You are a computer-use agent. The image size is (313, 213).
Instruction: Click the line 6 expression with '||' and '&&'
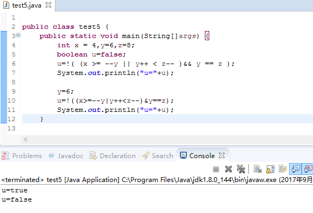point(146,64)
